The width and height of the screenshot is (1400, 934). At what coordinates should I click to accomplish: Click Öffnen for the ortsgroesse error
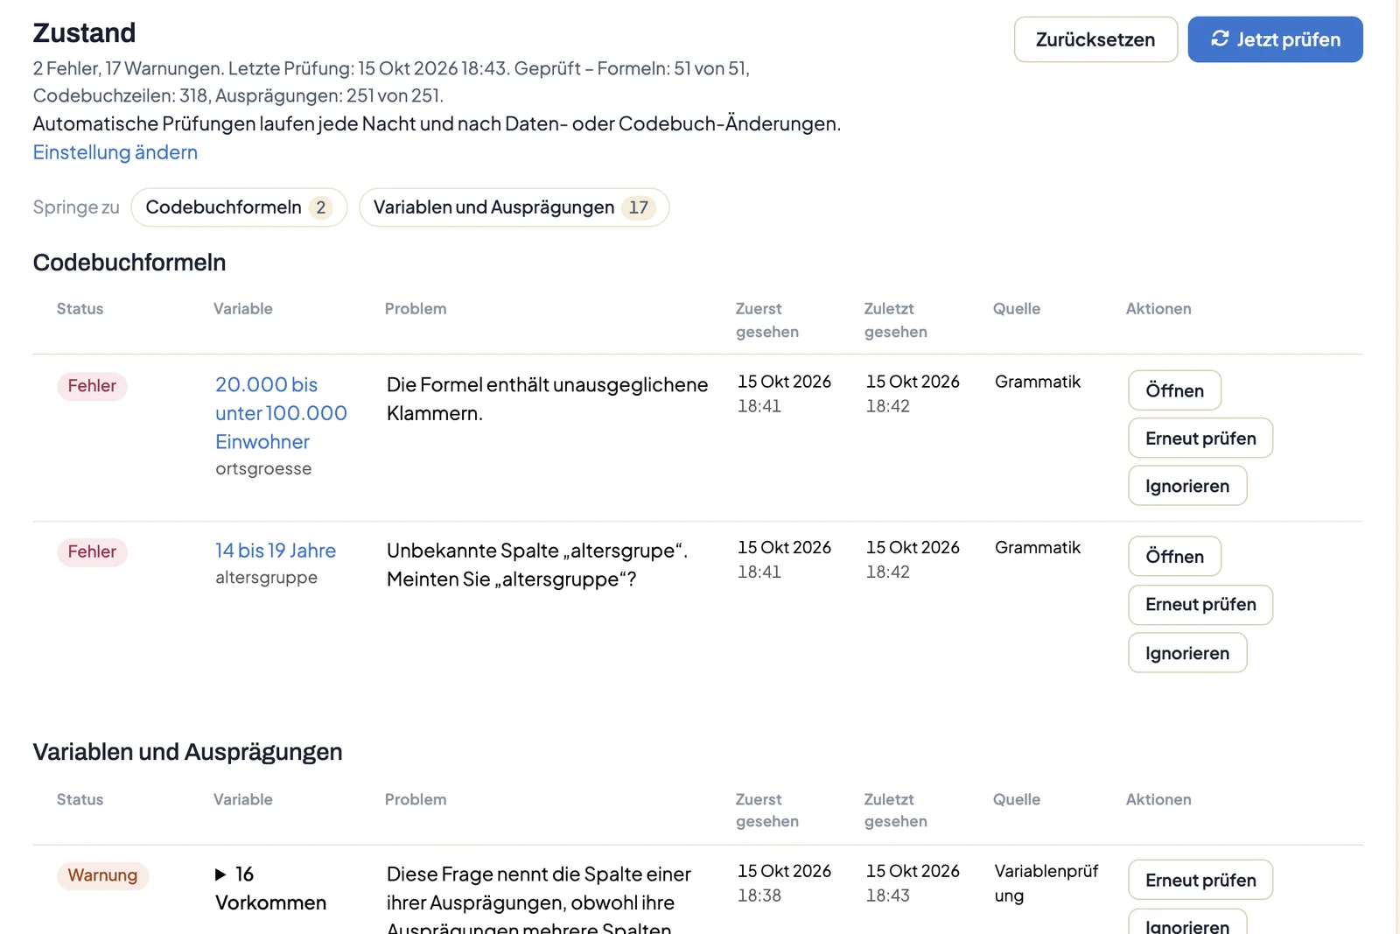[x=1174, y=390]
